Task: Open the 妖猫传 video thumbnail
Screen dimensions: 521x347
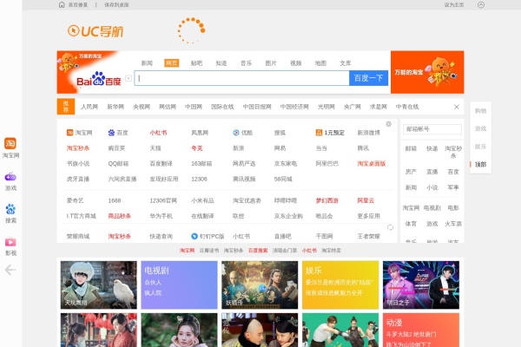Action: coord(260,285)
